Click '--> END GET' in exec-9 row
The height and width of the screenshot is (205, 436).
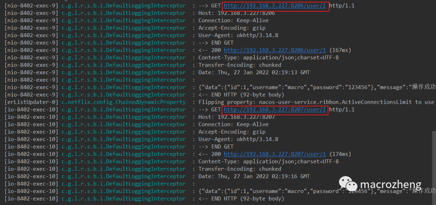[x=216, y=43]
